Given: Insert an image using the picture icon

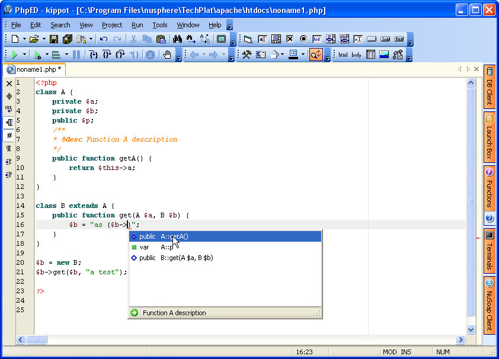Looking at the screenshot, I should (384, 55).
